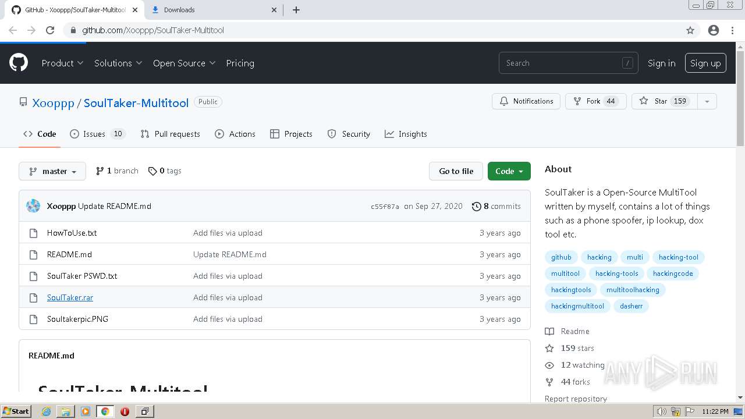Bookmark this page with star icon
The image size is (745, 419).
tap(690, 30)
